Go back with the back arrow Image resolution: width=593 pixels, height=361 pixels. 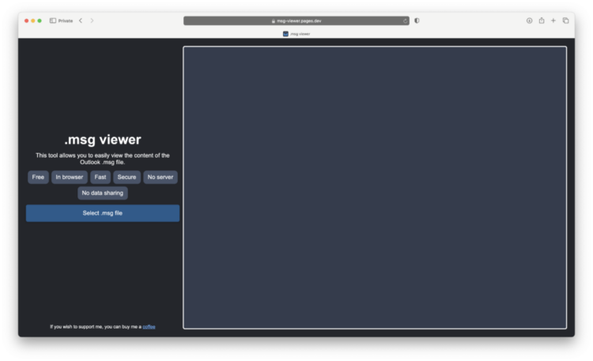[80, 21]
